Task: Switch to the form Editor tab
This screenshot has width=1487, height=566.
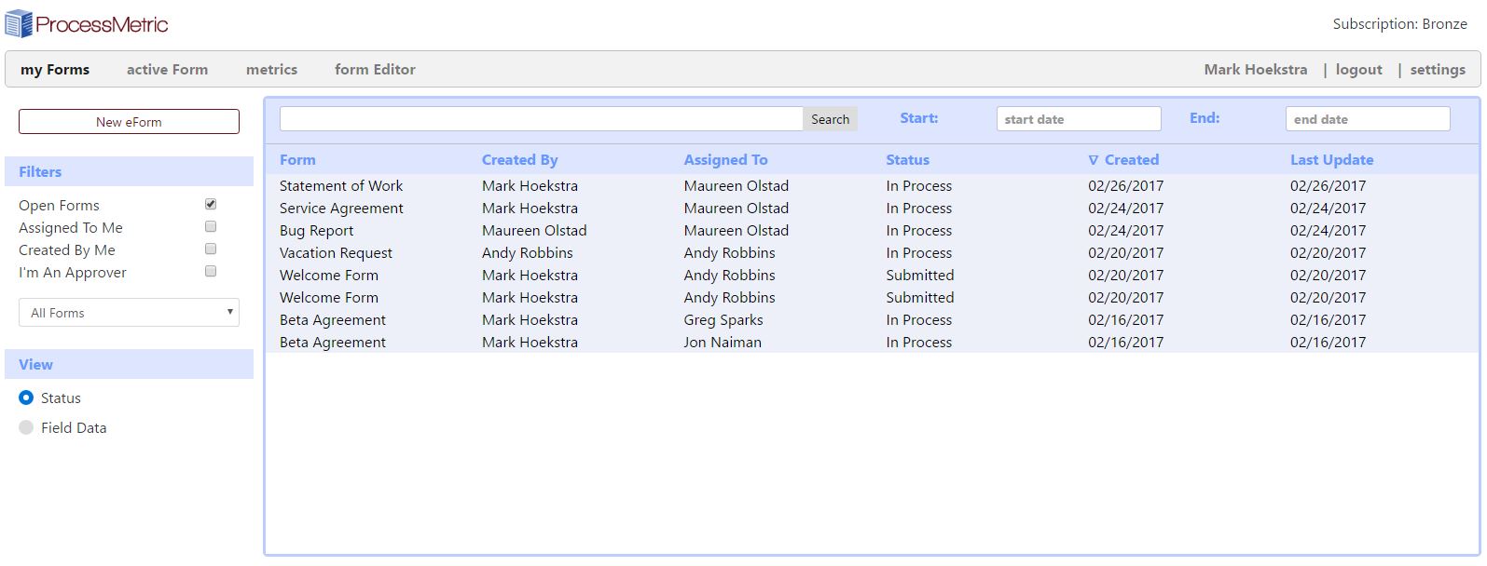Action: click(x=375, y=70)
